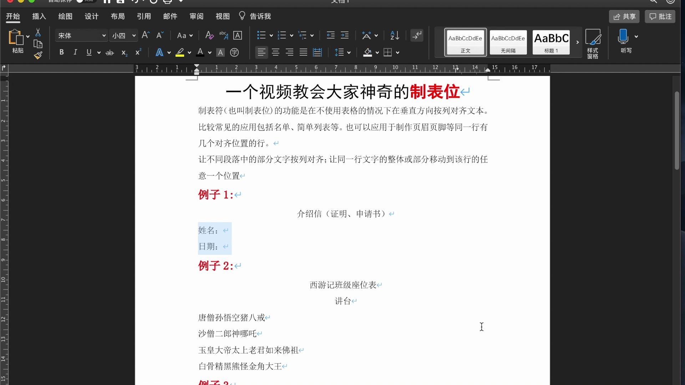
Task: Expand the bullet list options
Action: (x=271, y=35)
